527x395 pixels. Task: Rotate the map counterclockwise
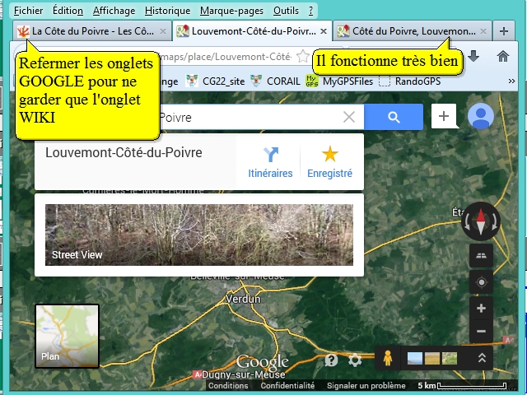467,222
